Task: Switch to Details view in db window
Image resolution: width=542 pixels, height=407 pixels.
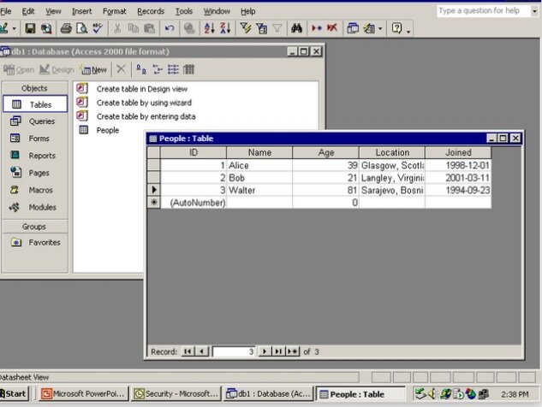Action: pos(189,69)
